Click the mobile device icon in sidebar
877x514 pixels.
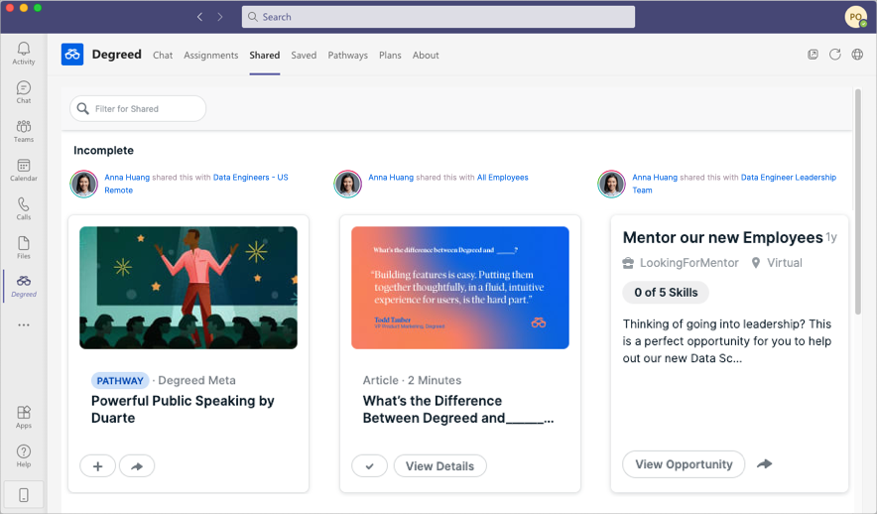click(24, 495)
